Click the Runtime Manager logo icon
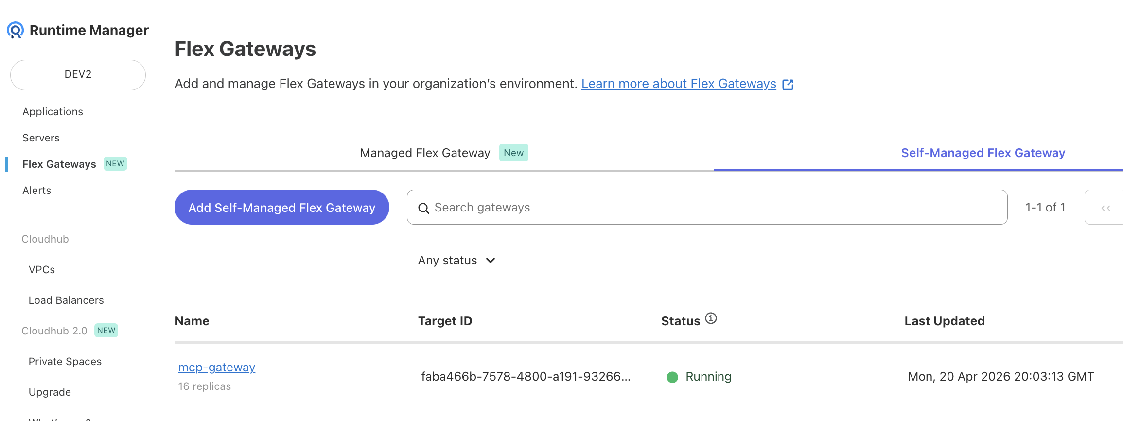 coord(15,30)
